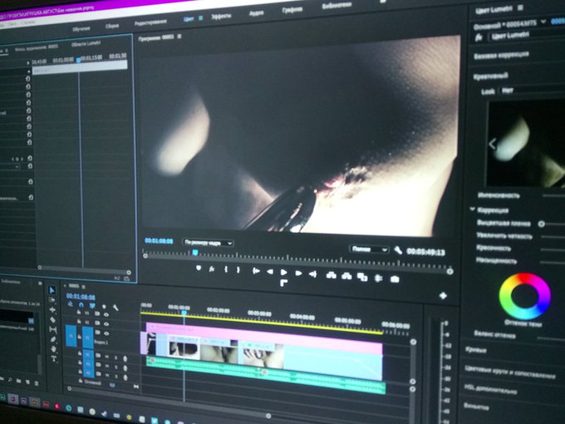Open the Базовая коррекция section
This screenshot has width=565, height=424.
coord(501,55)
